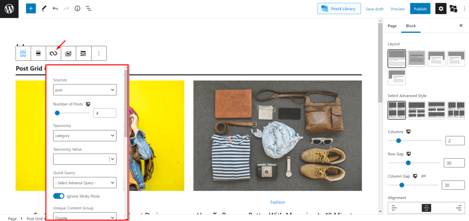Click the responsive device icon beside Column Gap
Image resolution: width=469 pixels, height=221 pixels.
415,176
